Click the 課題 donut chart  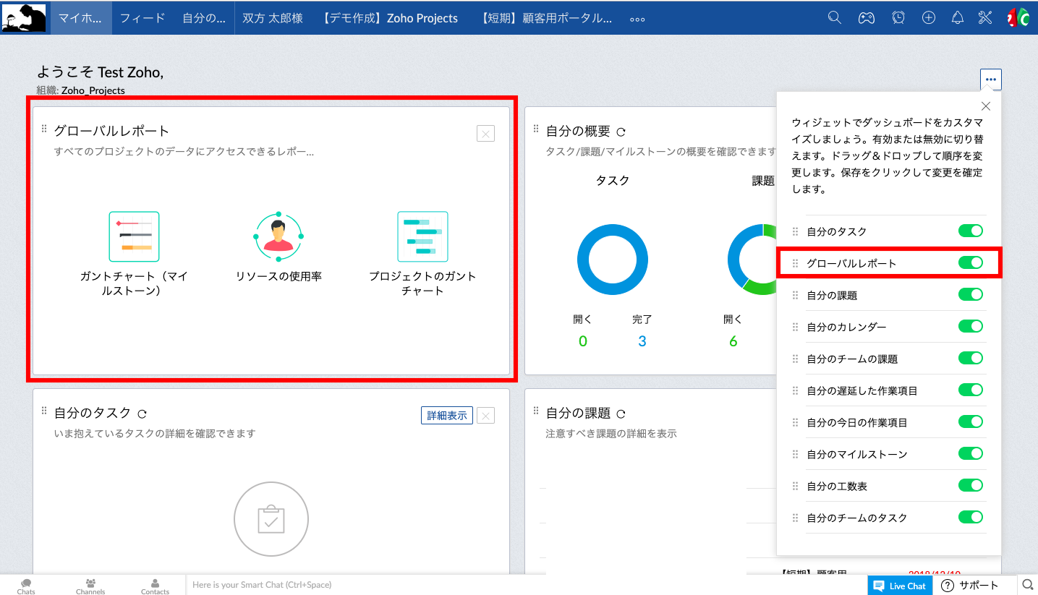(752, 260)
